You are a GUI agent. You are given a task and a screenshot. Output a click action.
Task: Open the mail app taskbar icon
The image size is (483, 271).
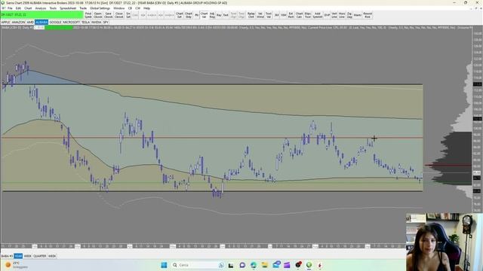coord(276,265)
